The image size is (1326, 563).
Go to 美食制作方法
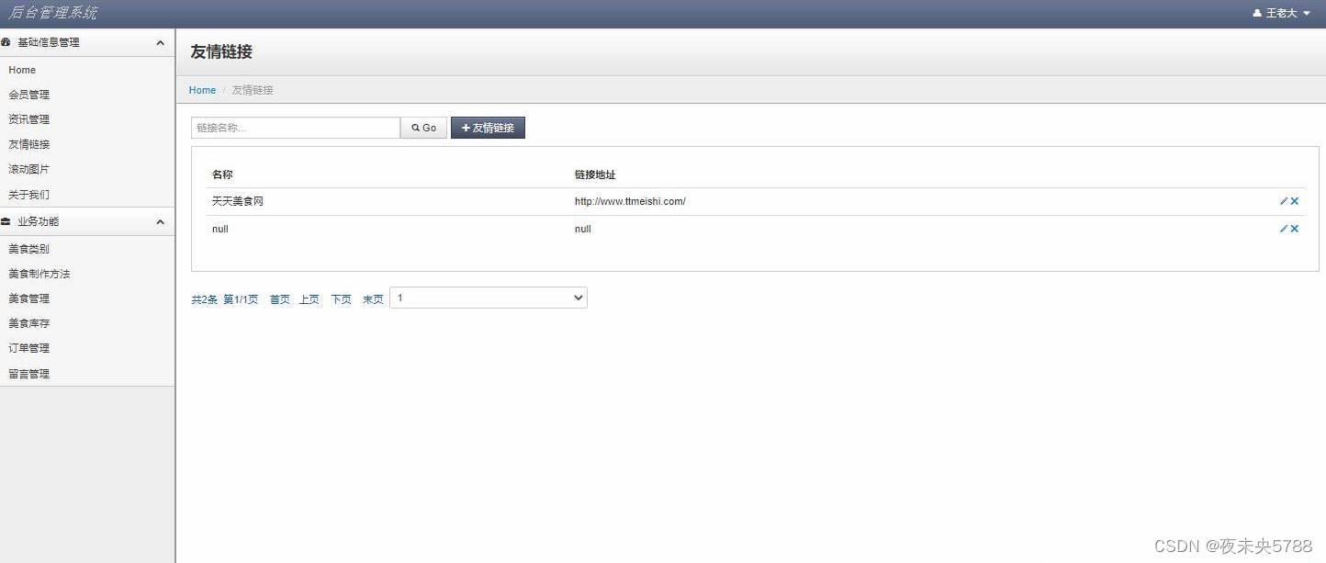coord(39,274)
